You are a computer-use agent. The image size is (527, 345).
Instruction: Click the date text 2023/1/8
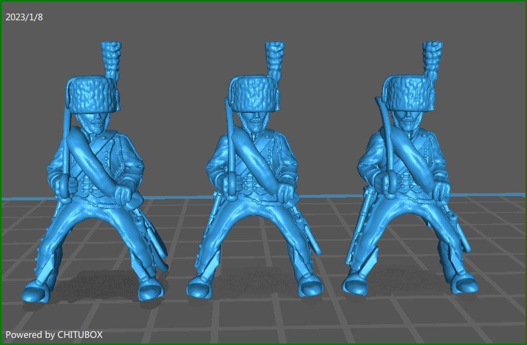tap(24, 17)
